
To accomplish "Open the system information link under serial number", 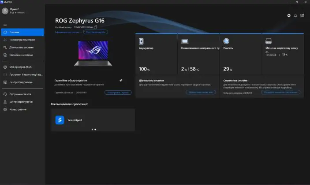I will tap(67, 32).
